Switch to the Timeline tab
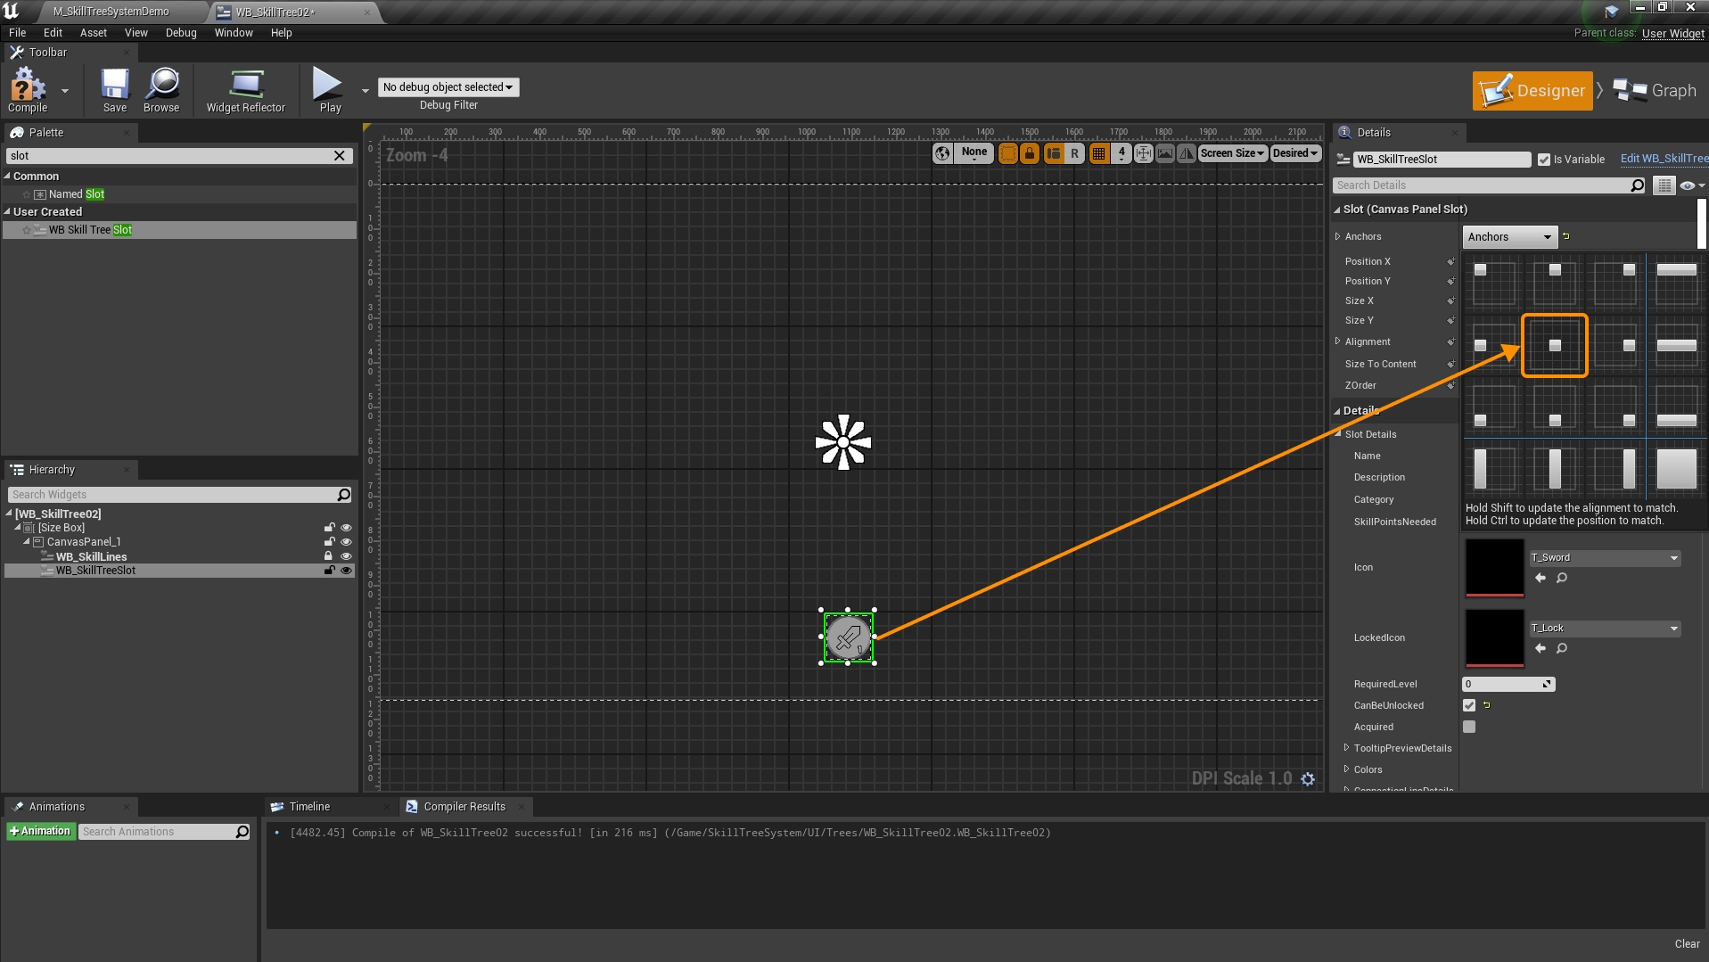Viewport: 1709px width, 962px height. pyautogui.click(x=309, y=807)
